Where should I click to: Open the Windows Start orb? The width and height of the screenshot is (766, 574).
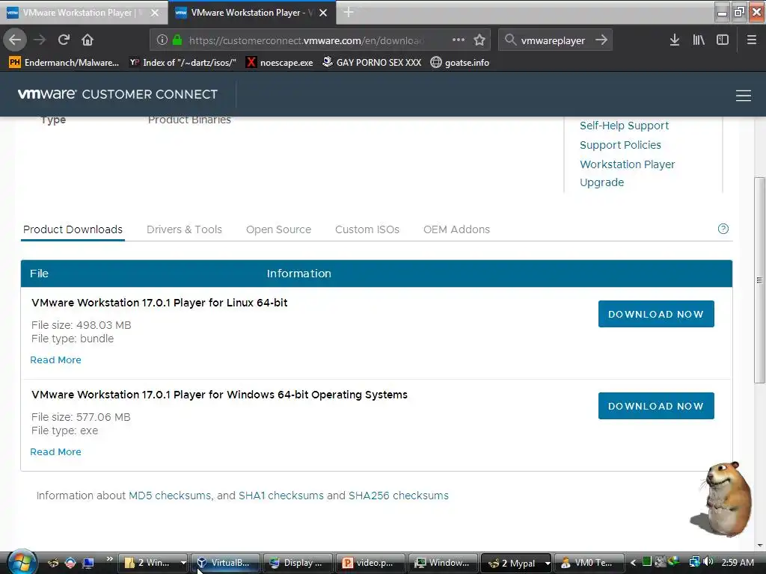point(21,562)
